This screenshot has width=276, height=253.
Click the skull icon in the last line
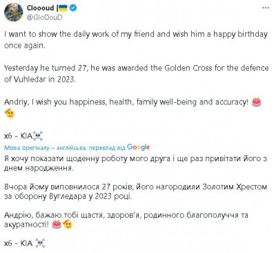[x=40, y=243]
